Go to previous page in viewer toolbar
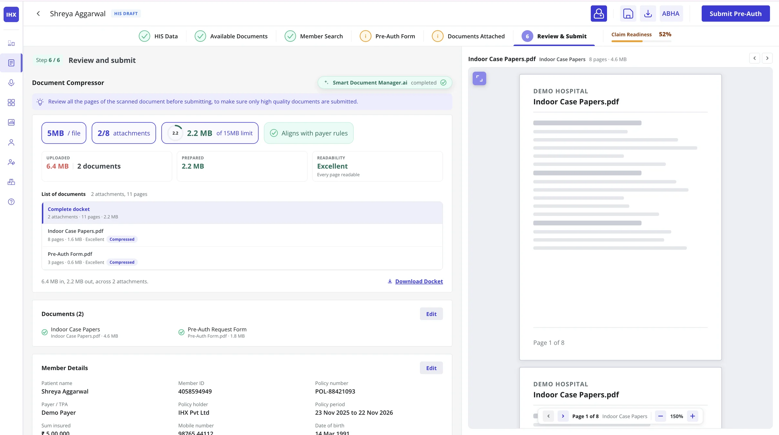The height and width of the screenshot is (435, 779). [x=549, y=416]
